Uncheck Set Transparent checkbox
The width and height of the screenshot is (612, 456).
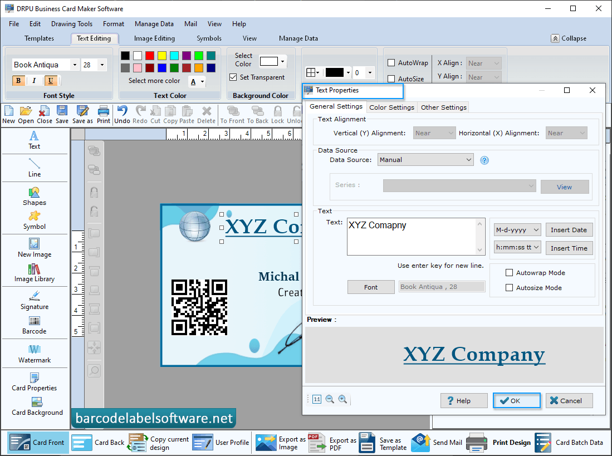[233, 77]
